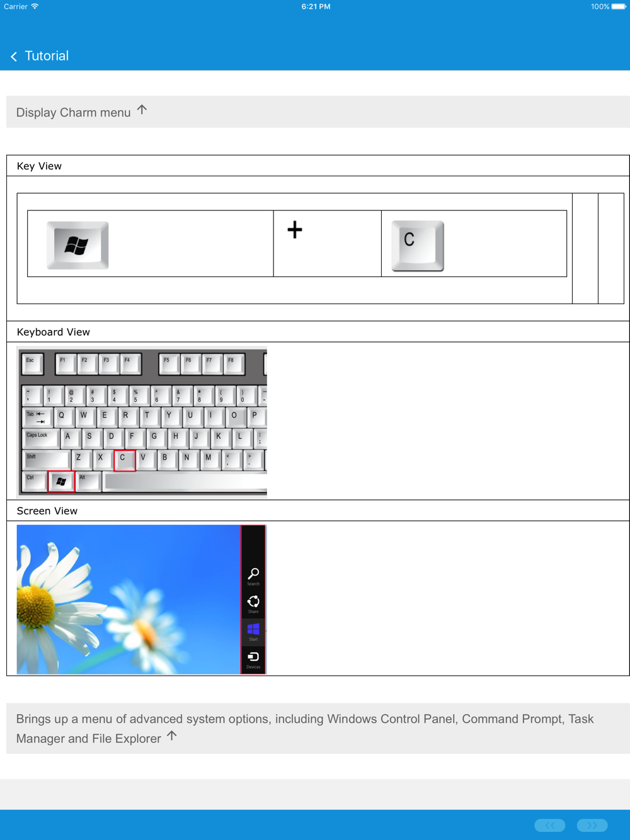Tap the plus symbol between the keys
Screen dimensions: 630x840
295,230
